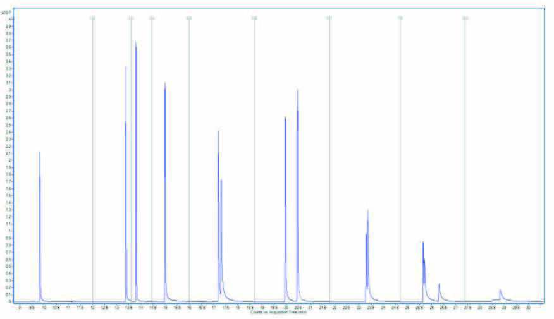Click the chromatogram peak near 9.8 minutes
Screen dimensions: 554x319
(40, 226)
